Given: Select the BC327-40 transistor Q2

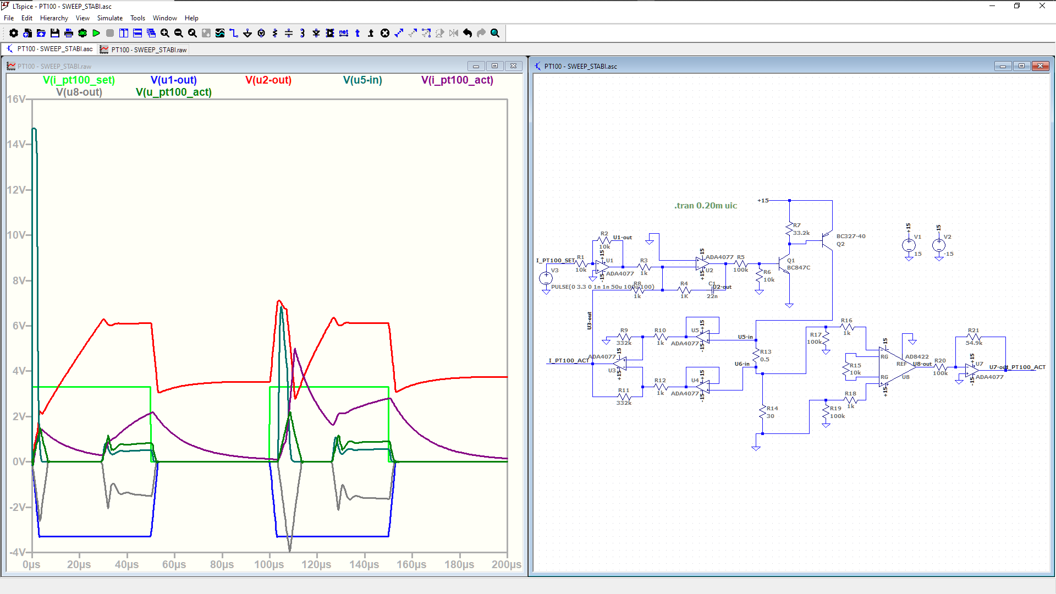Looking at the screenshot, I should 827,240.
